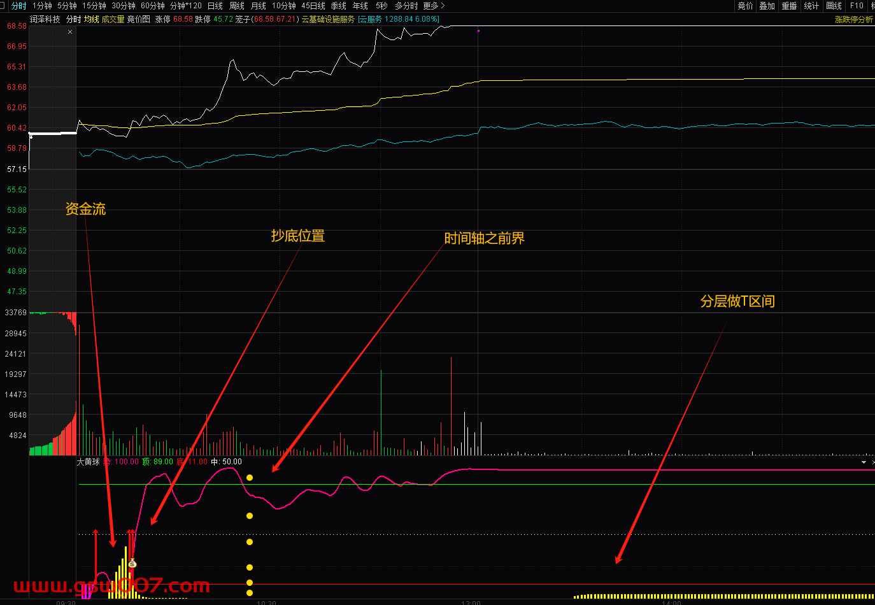Close the call-auction panel with the X
The image size is (875, 605).
70,32
